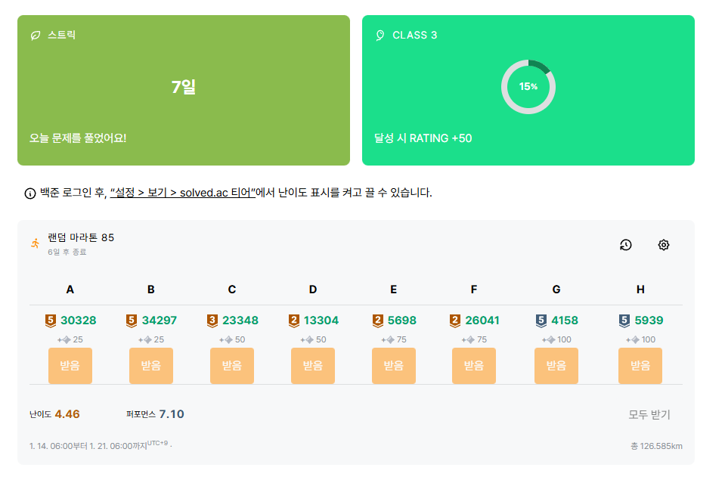This screenshot has width=725, height=483.
Task: Click the 15% CLASS 3 progress ring
Action: (528, 87)
